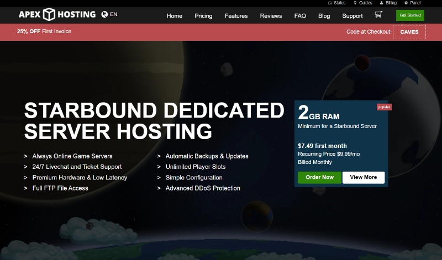Click Advanced DDoS Protection feature
Image resolution: width=442 pixels, height=260 pixels.
pos(203,188)
